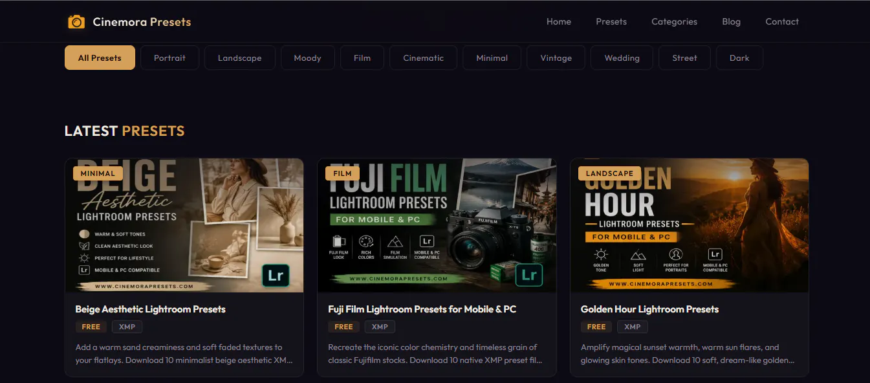
Task: Open Beige Aesthetic Lightroom Presets title
Action: pyautogui.click(x=150, y=309)
